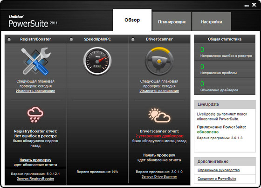This screenshot has height=188, width=261.
Task: Click Версия приложения: N/A text
Action: click(x=97, y=172)
